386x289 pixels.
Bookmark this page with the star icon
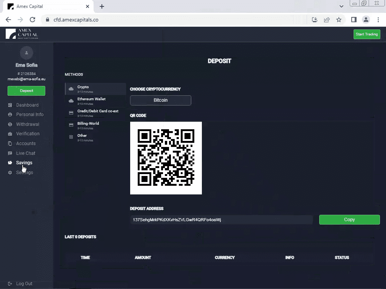click(x=339, y=20)
